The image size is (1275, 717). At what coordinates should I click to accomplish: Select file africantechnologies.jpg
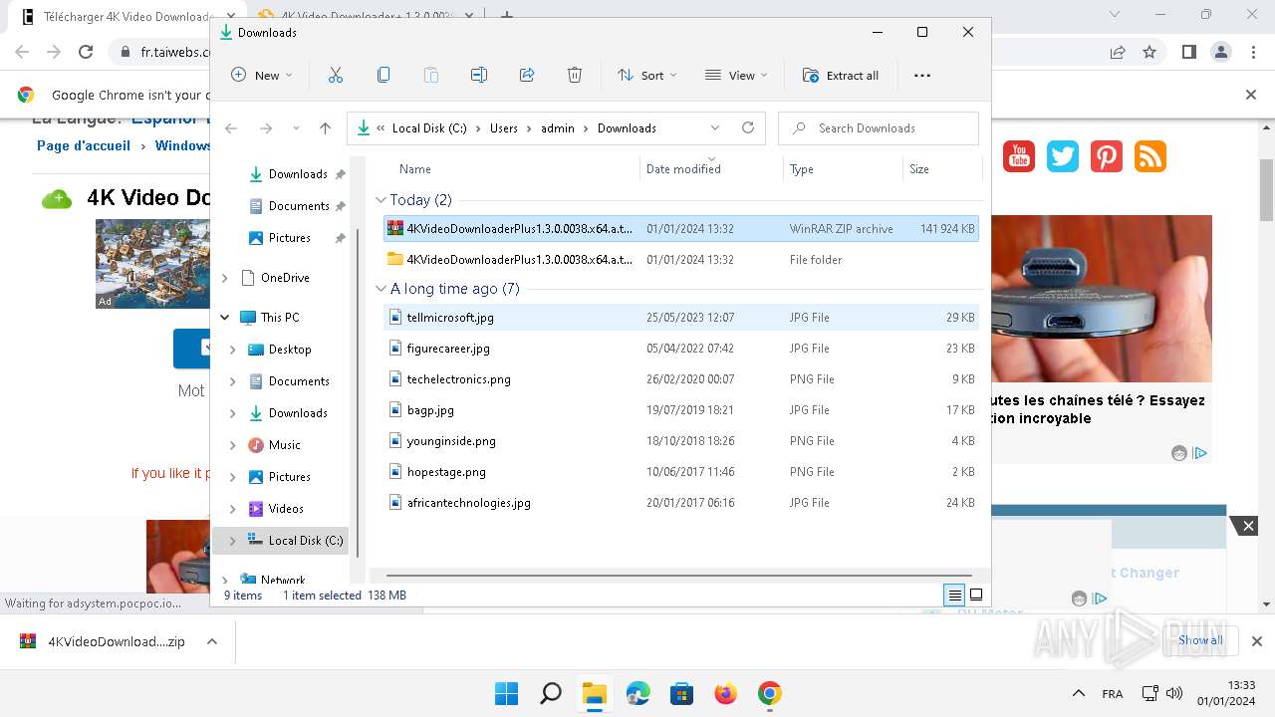tap(681, 503)
